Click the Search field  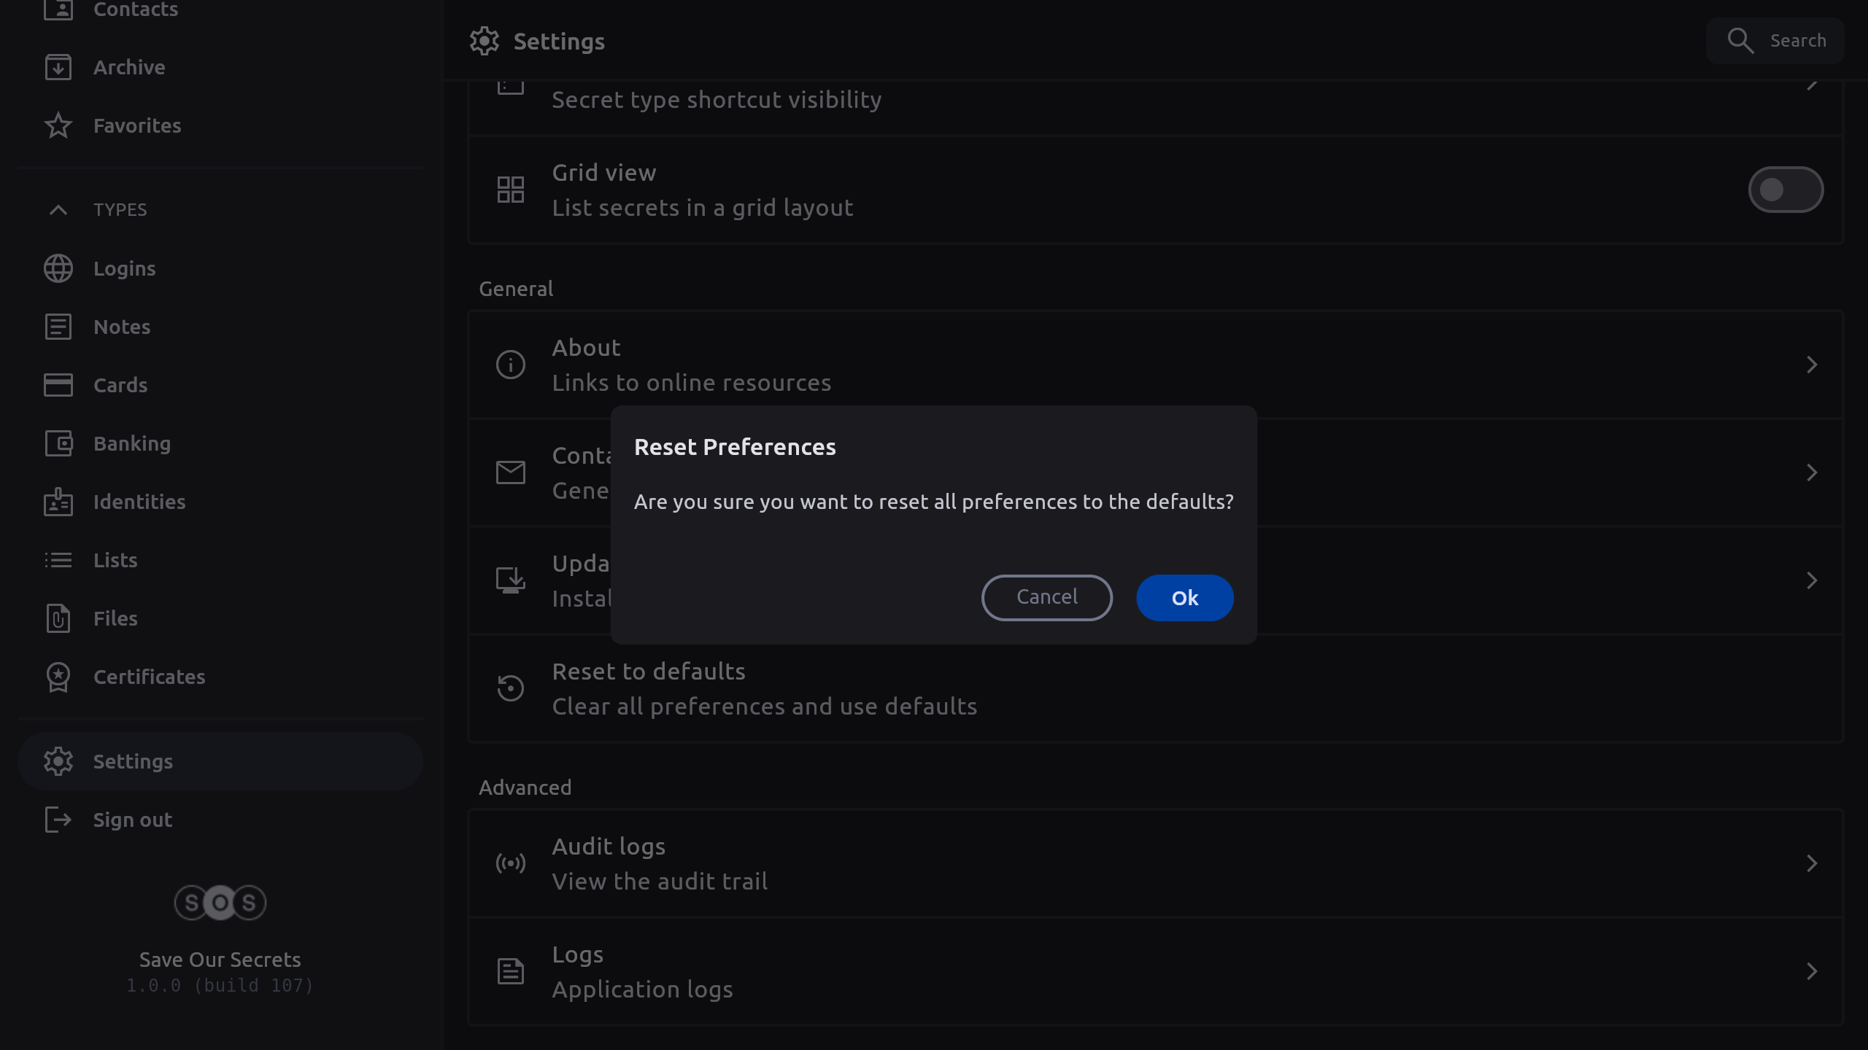pyautogui.click(x=1775, y=41)
